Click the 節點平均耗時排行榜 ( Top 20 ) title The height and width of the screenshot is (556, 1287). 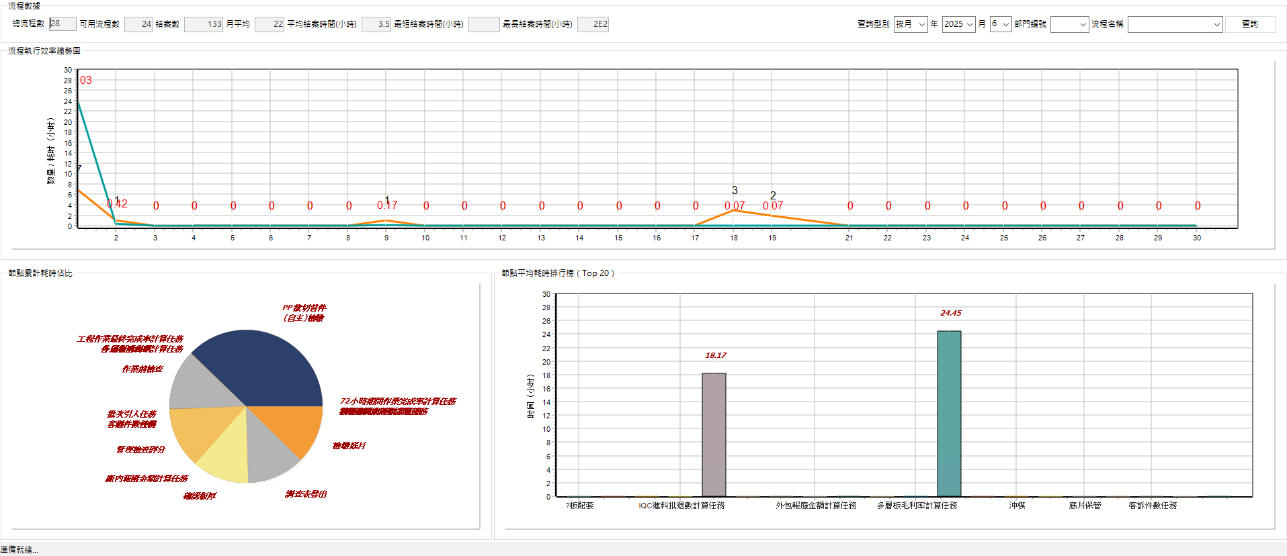click(x=558, y=273)
